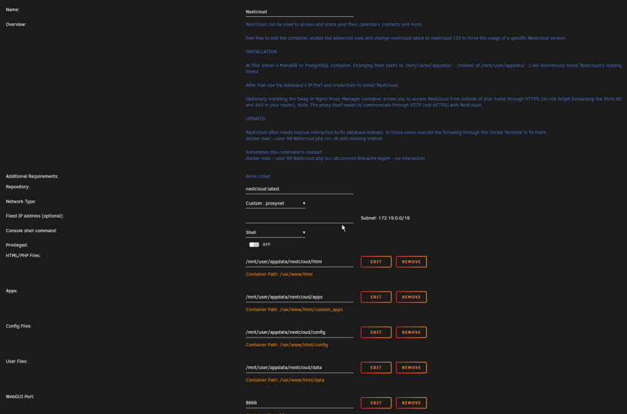
Task: Click the /mnt/user/appdata/nextcloud/apps path field
Action: coord(300,297)
